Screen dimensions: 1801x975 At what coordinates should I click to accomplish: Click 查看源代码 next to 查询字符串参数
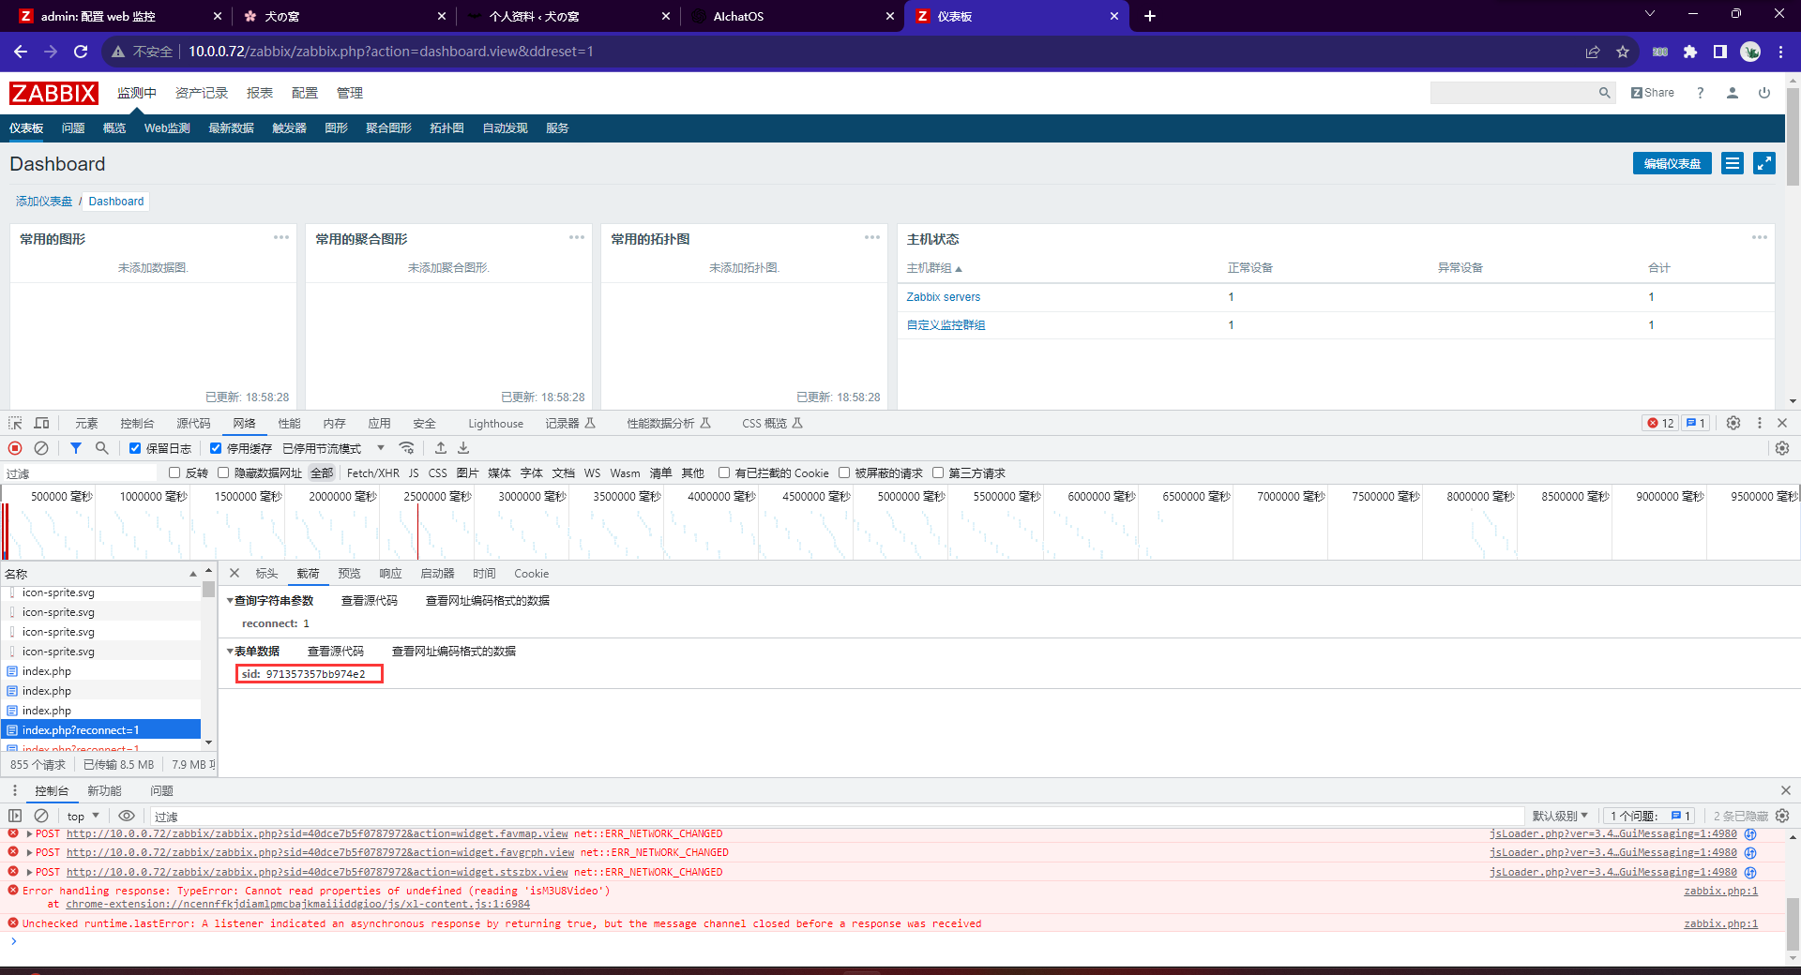(x=370, y=600)
